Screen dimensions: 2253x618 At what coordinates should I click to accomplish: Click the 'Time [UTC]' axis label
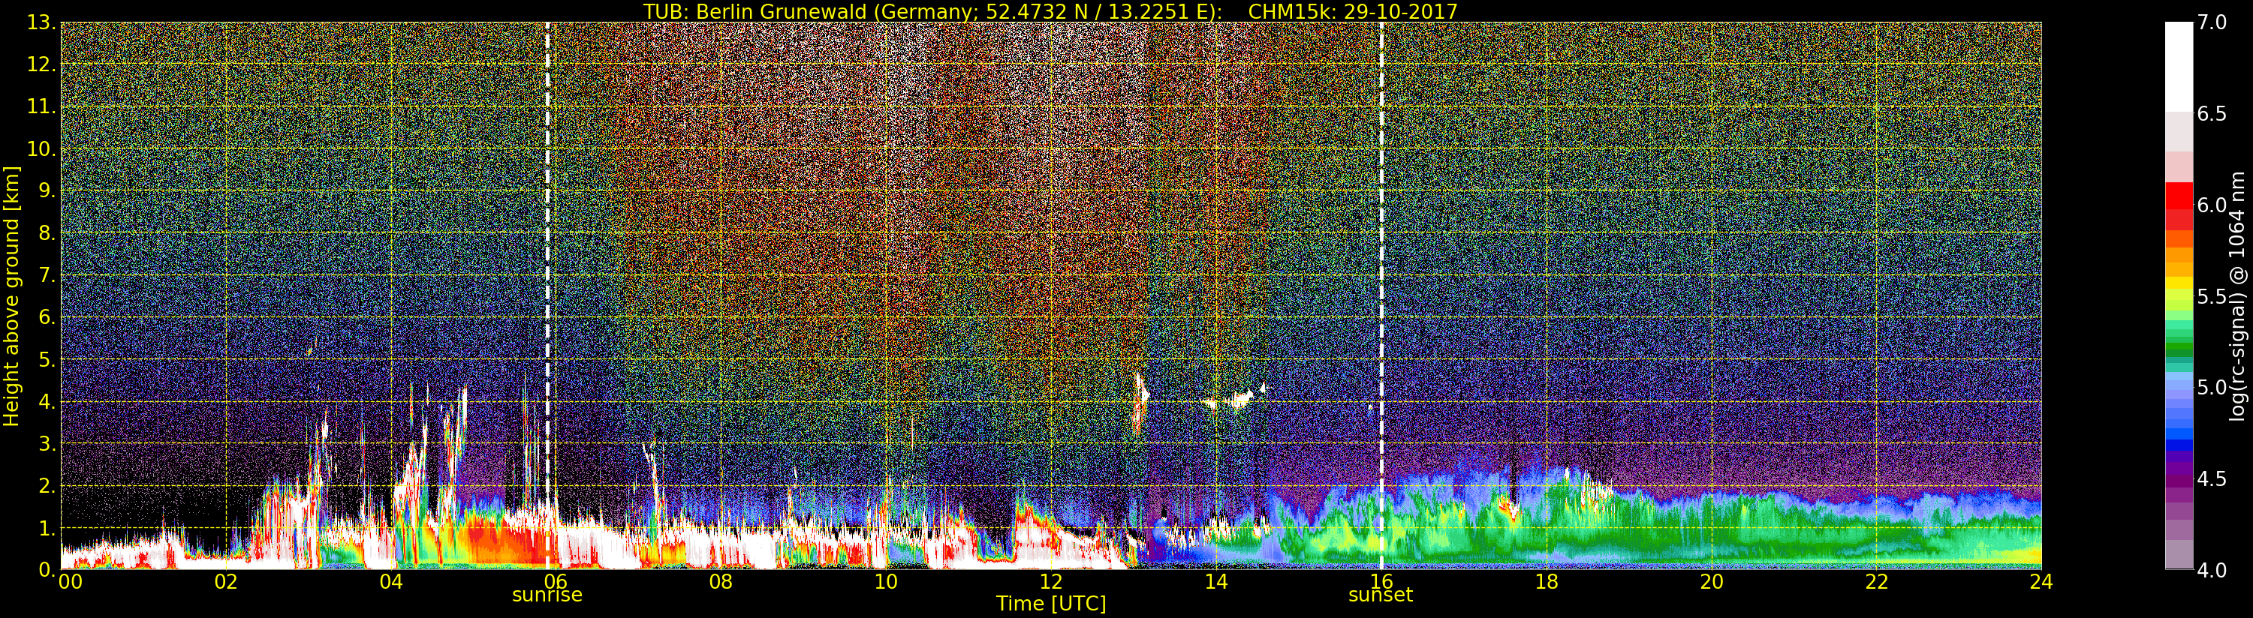click(x=1050, y=604)
